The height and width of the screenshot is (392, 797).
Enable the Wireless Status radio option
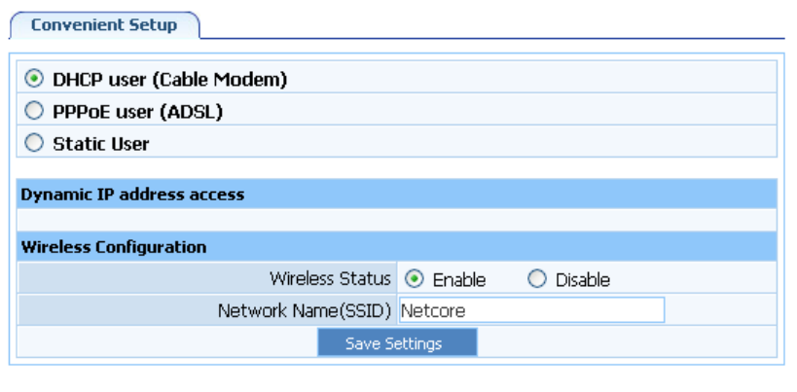click(x=413, y=279)
